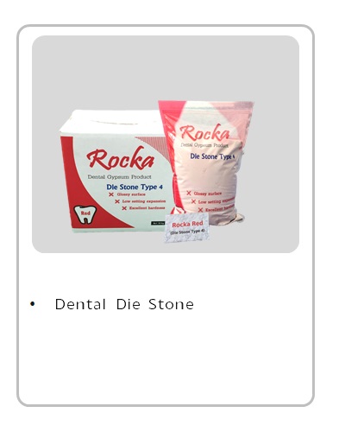Click Dental Gypsum Product label on bag
The height and width of the screenshot is (438, 345).
(x=204, y=145)
